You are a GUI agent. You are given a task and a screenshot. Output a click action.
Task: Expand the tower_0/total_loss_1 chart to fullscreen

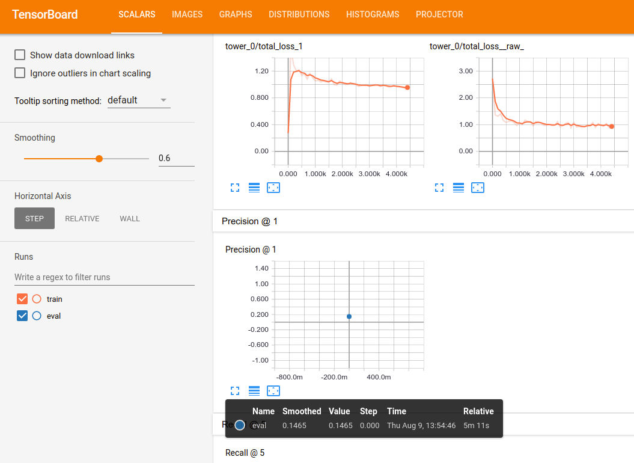point(234,188)
